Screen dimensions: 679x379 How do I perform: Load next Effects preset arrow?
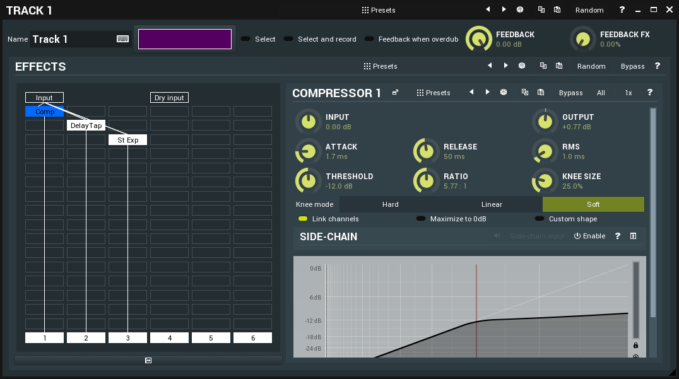coord(506,66)
